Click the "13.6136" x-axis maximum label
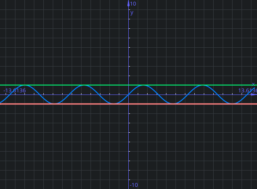Viewport: 257px width, 189px height. [x=248, y=90]
